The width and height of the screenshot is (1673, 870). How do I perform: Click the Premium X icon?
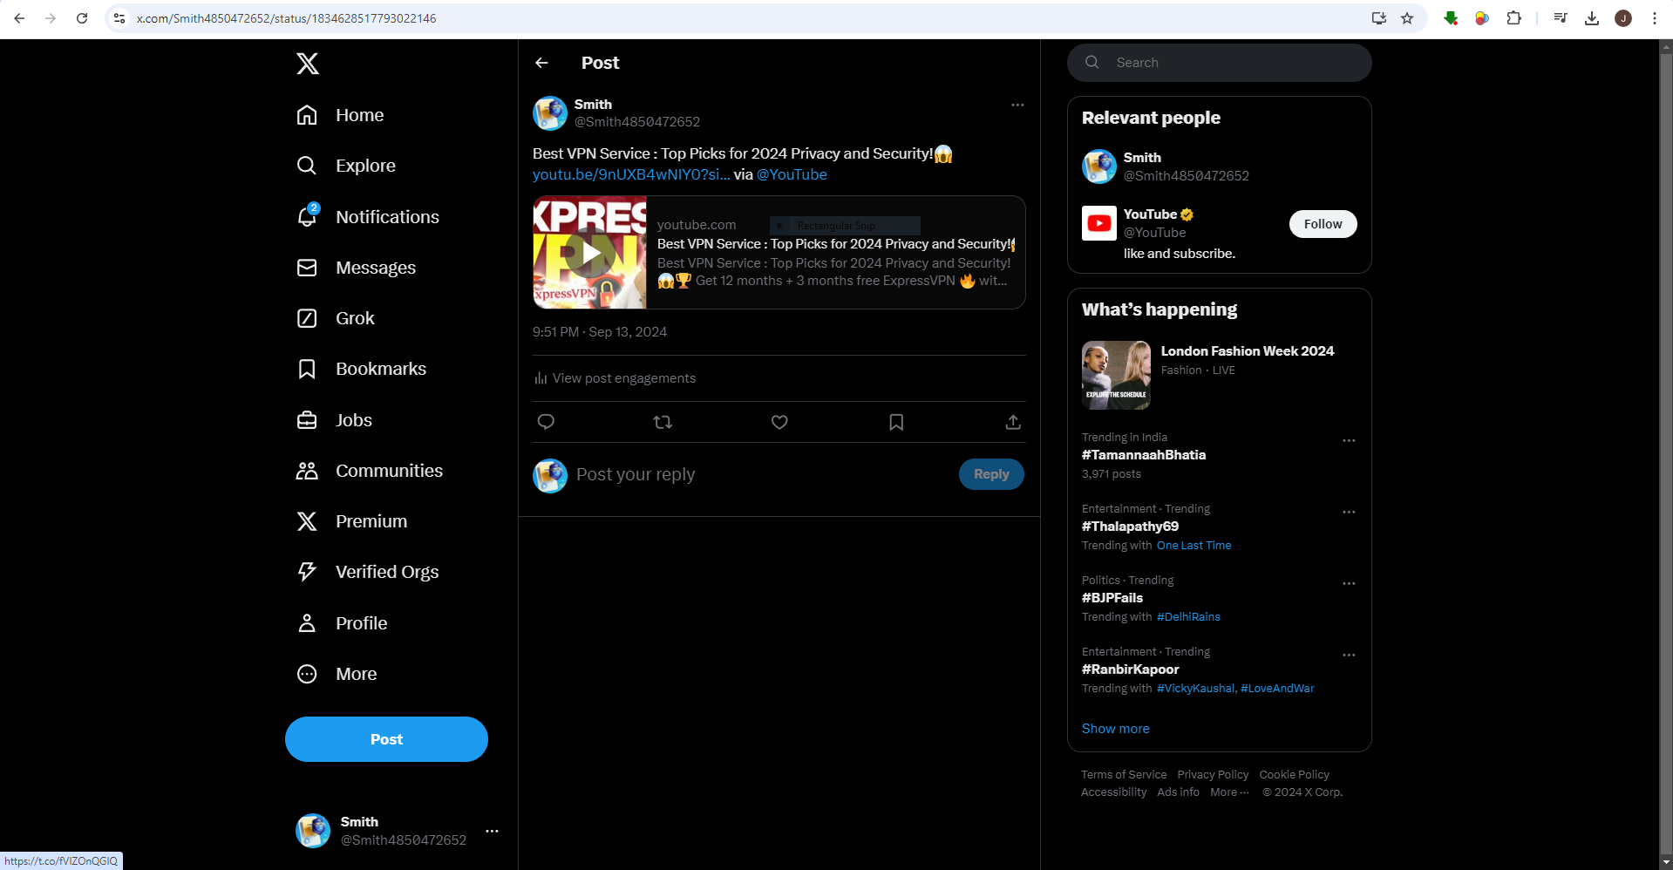coord(307,521)
